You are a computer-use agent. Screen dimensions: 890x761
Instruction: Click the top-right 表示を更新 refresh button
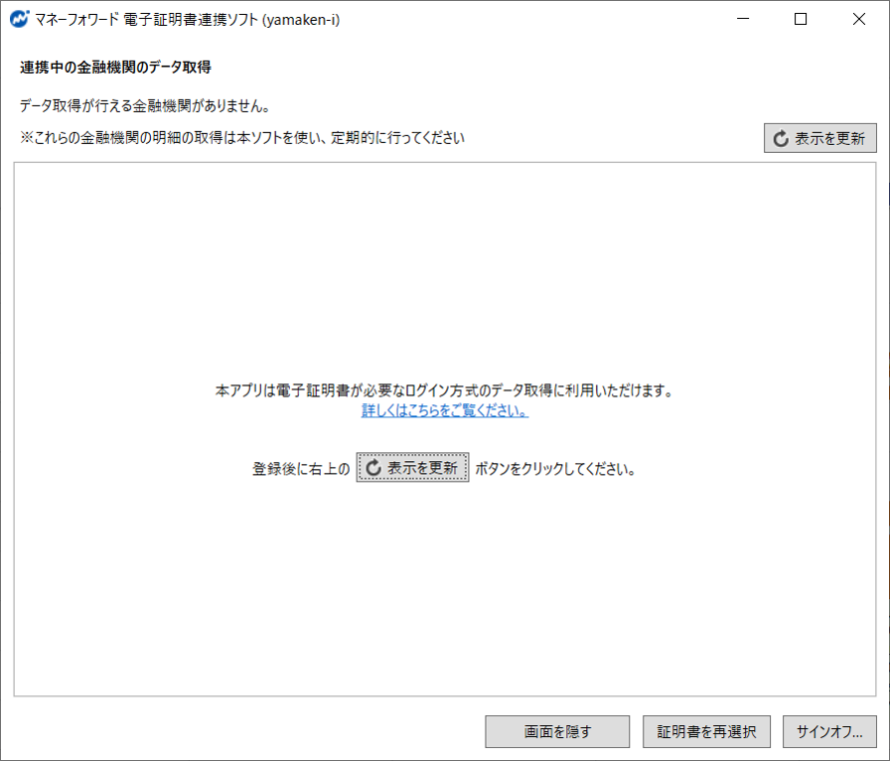pyautogui.click(x=819, y=138)
